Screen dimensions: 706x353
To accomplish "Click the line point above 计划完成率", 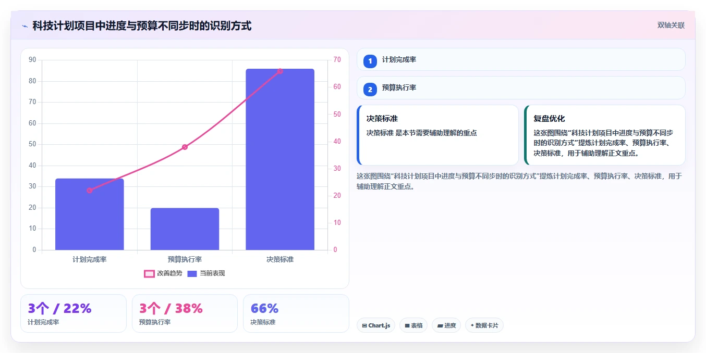I will click(x=90, y=191).
